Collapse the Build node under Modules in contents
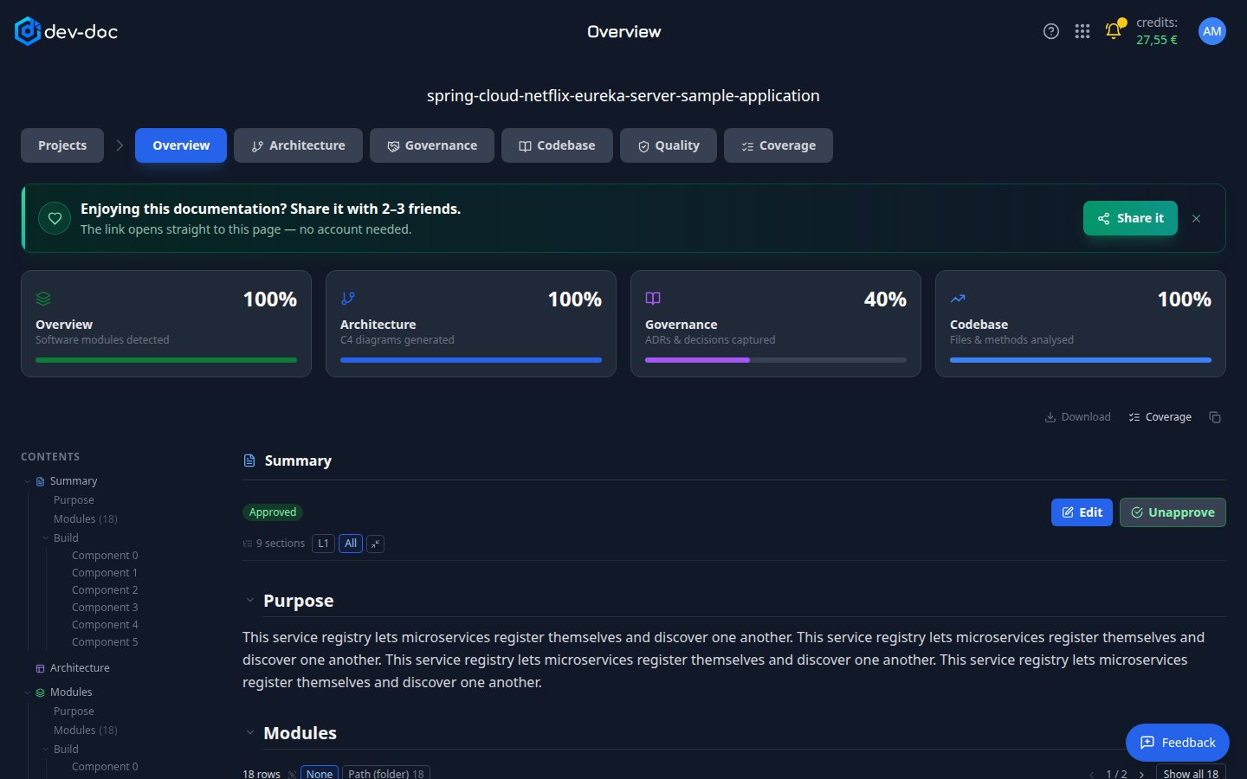The width and height of the screenshot is (1247, 779). tap(46, 750)
